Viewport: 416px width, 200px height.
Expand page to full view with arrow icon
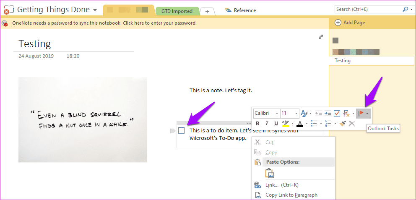pos(321,37)
